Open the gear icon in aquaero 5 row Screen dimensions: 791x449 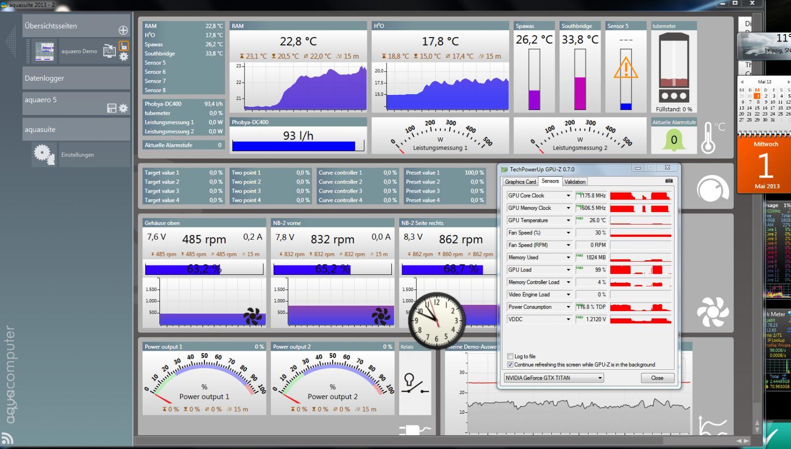123,109
